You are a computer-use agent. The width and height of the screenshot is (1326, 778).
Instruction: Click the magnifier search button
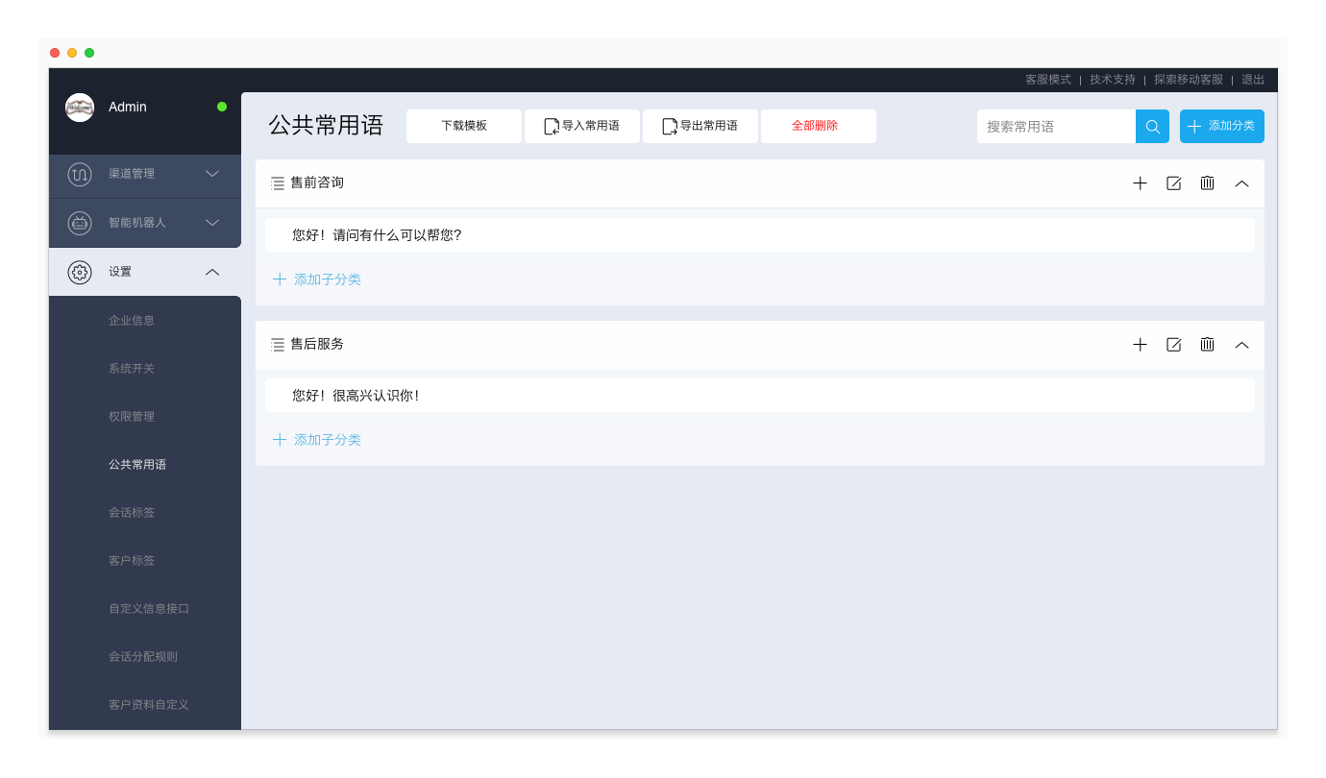click(x=1152, y=127)
